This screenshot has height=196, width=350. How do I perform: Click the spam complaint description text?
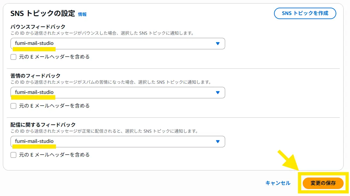[111, 82]
